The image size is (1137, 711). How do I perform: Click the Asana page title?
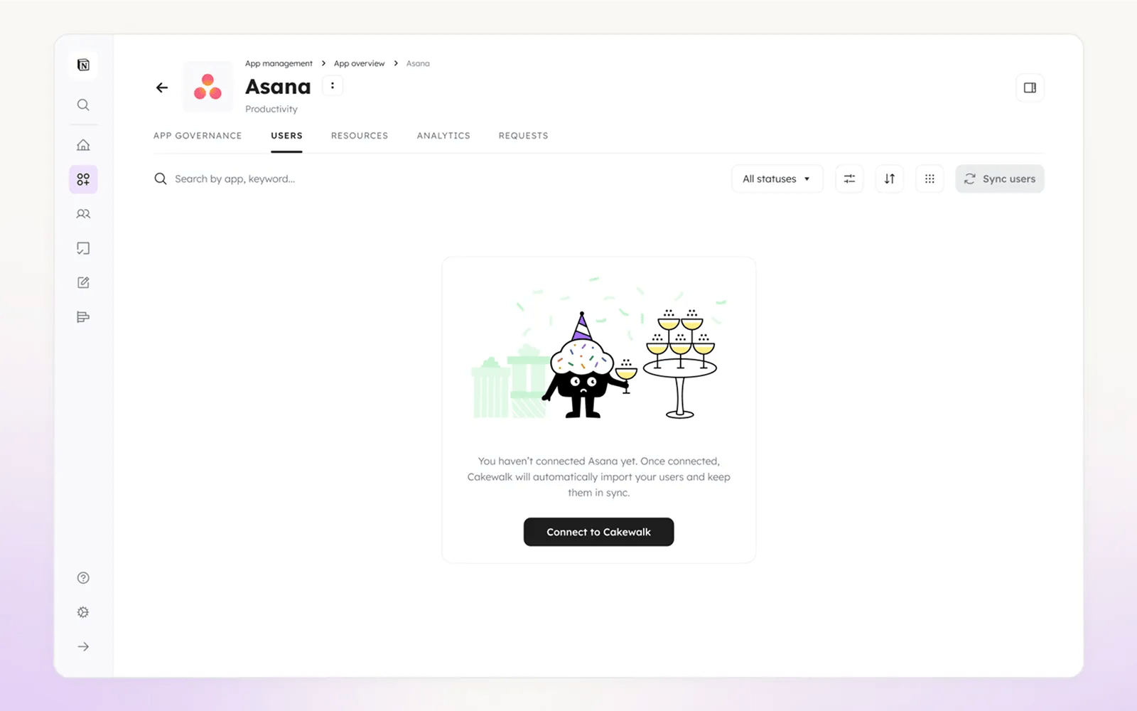click(278, 87)
